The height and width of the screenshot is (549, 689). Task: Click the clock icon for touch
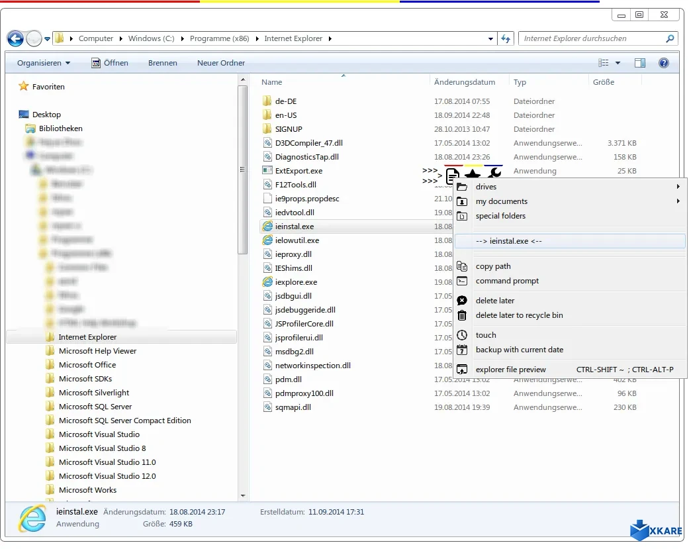pos(462,335)
